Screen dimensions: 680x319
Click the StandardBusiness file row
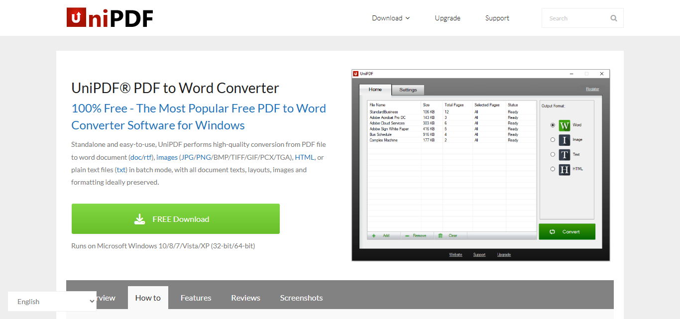coord(452,112)
